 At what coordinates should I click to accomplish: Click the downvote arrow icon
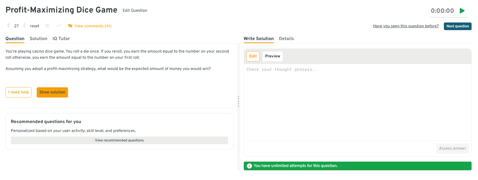point(24,26)
